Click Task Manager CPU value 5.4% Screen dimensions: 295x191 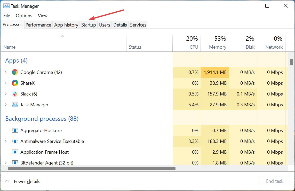(x=193, y=105)
